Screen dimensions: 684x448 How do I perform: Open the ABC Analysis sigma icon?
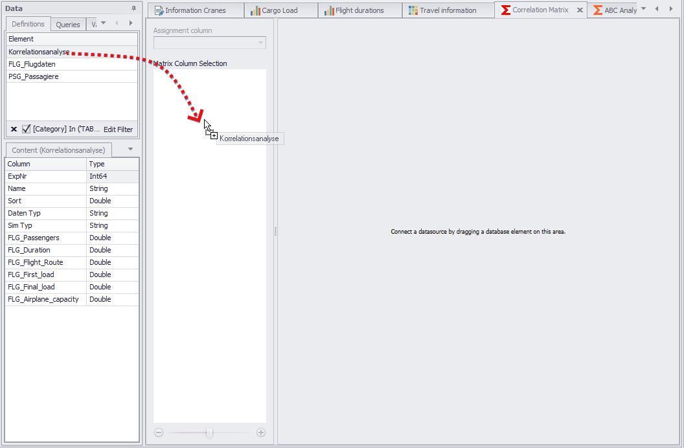point(598,10)
